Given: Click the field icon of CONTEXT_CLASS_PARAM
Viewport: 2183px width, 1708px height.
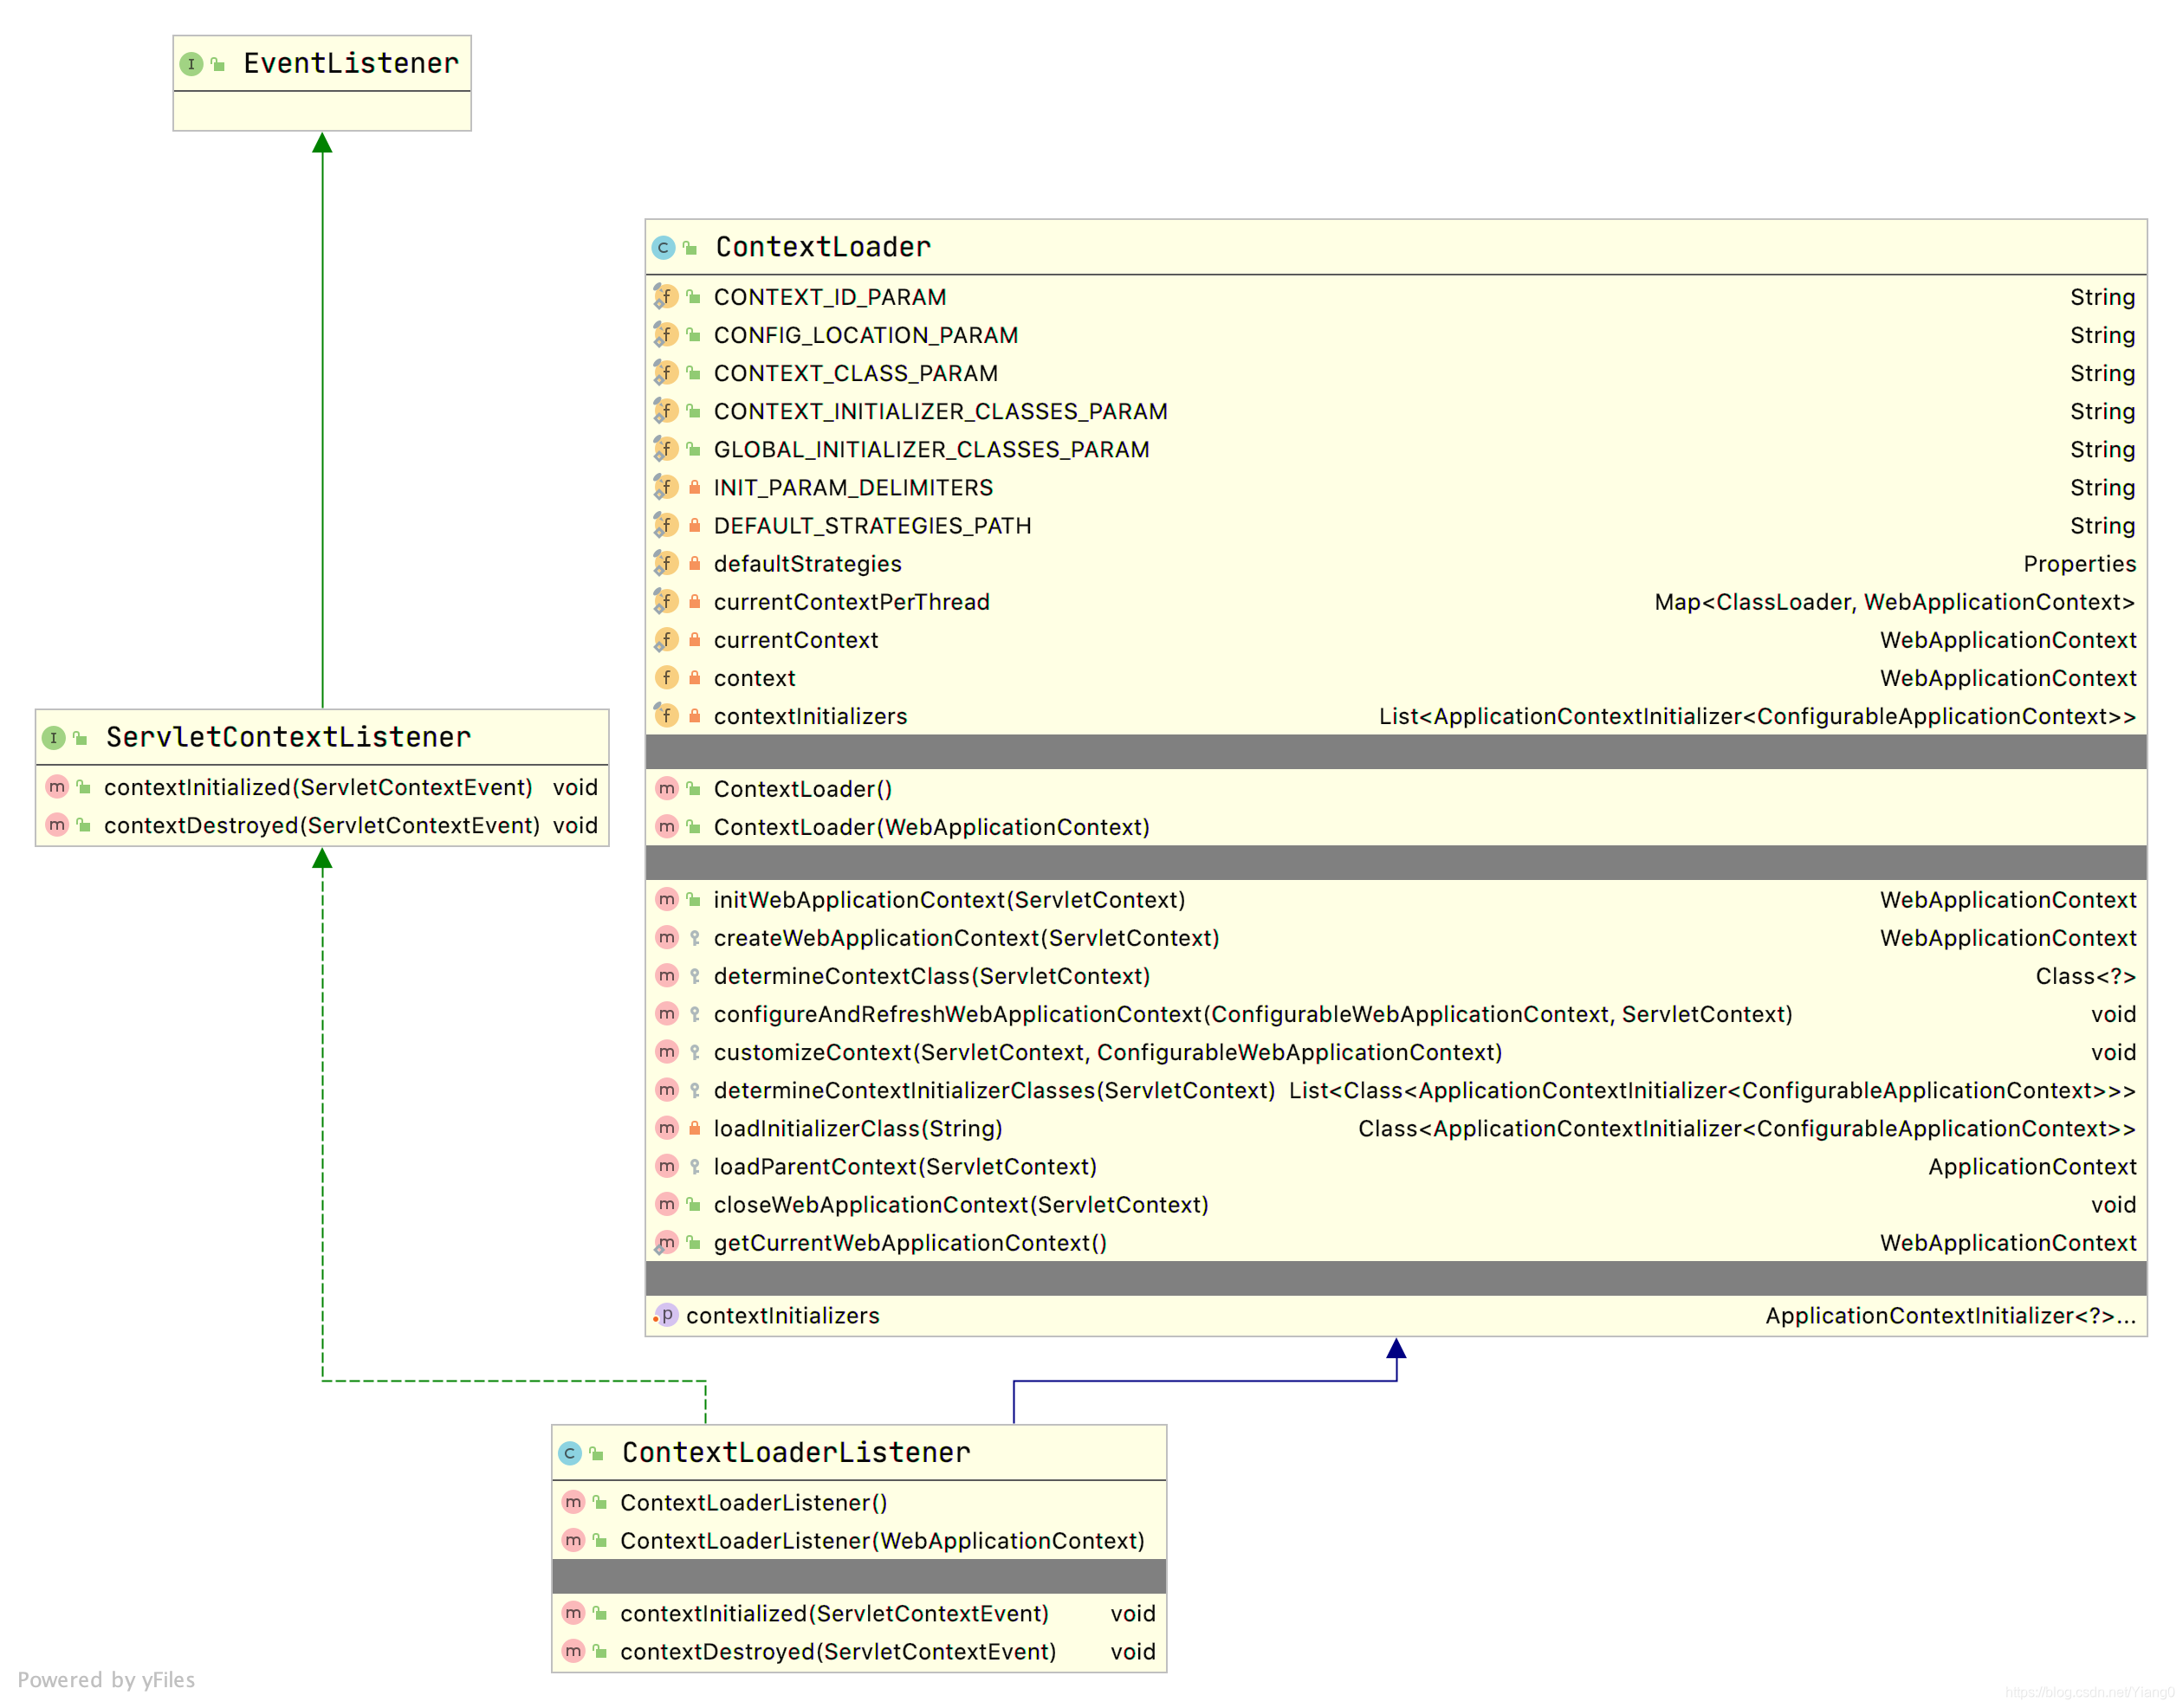Looking at the screenshot, I should click(666, 372).
